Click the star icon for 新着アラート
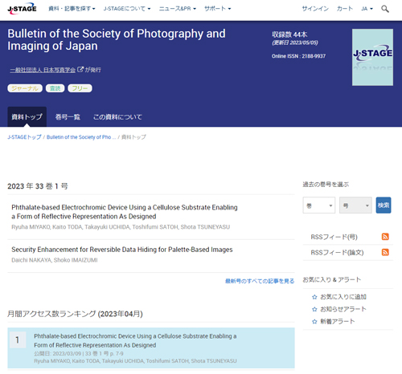 pos(314,322)
